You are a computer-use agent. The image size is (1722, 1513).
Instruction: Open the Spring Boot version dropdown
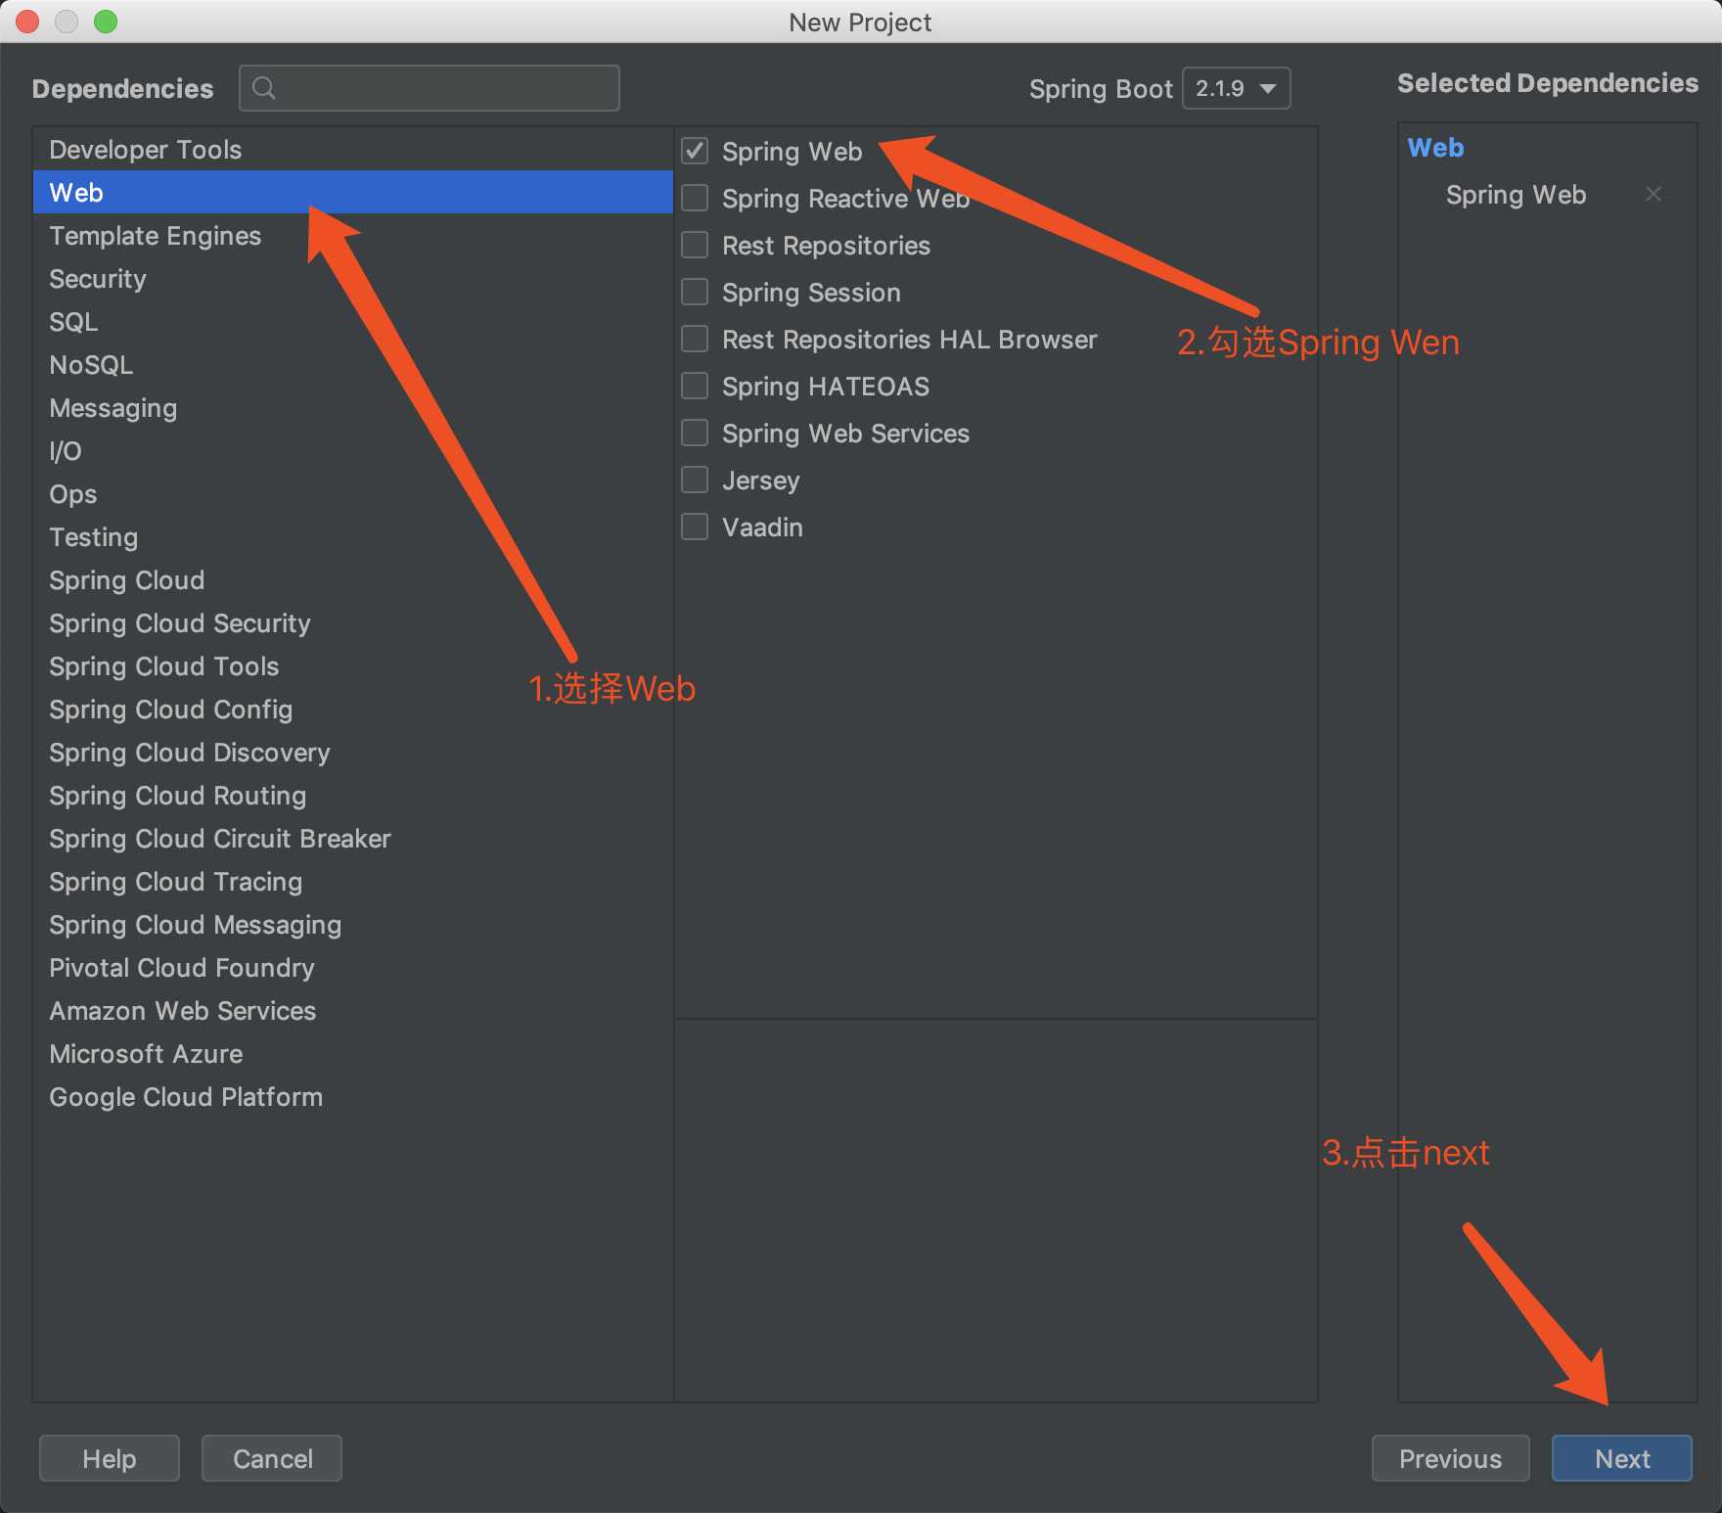point(1237,88)
